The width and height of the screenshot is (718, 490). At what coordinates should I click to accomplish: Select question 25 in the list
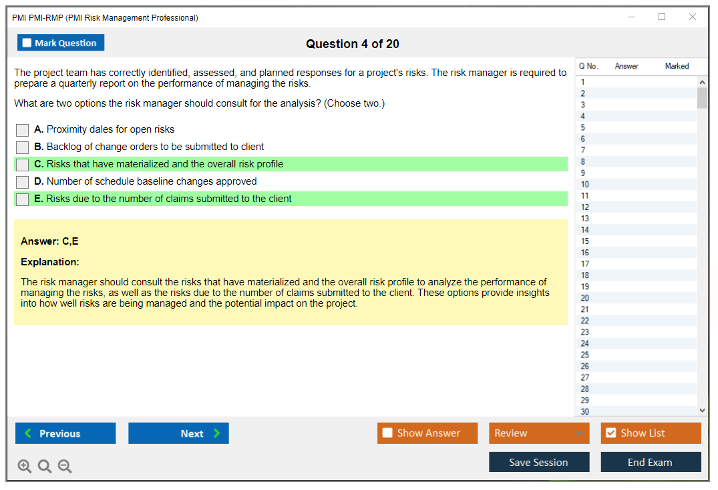click(x=585, y=355)
